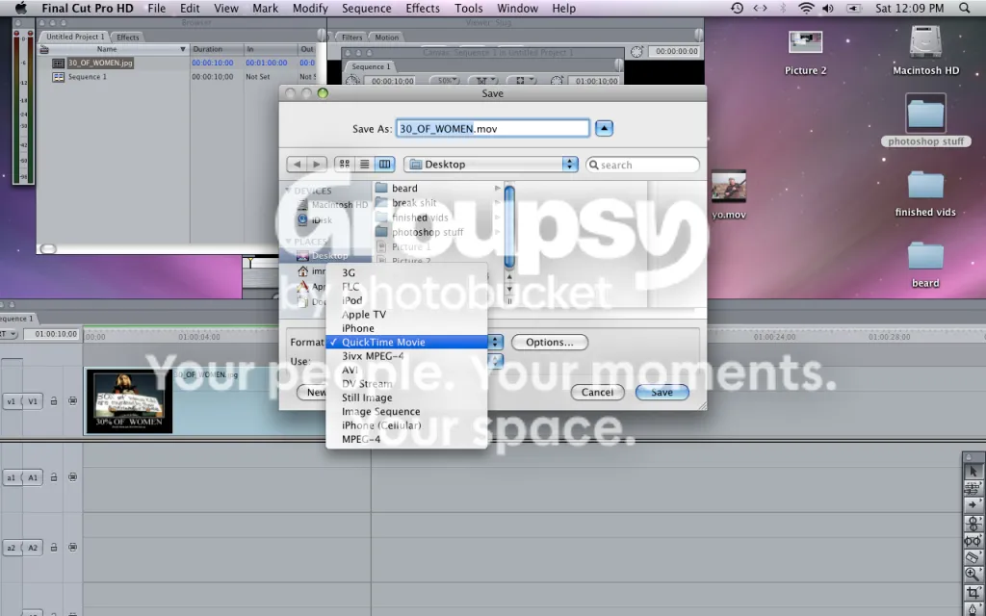
Task: Collapse the DEVICES section in sidebar
Action: 288,191
